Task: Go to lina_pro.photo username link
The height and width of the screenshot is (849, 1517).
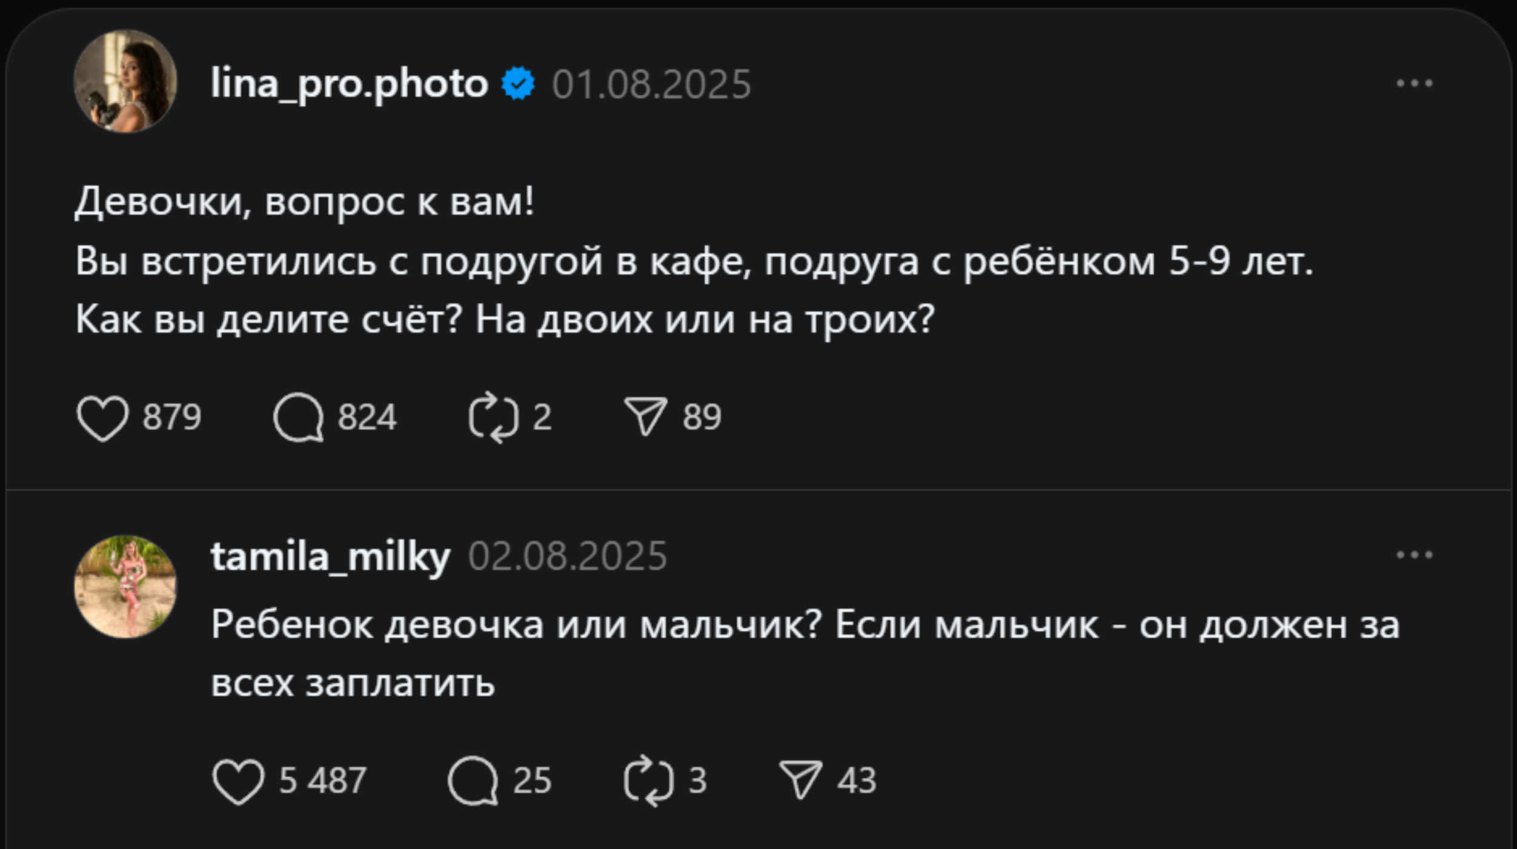Action: pyautogui.click(x=349, y=84)
